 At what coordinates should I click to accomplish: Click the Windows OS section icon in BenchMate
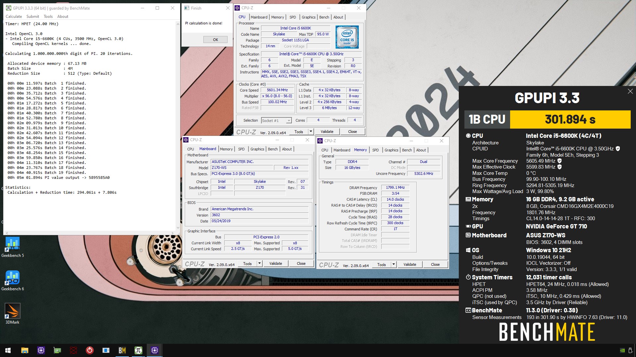468,250
